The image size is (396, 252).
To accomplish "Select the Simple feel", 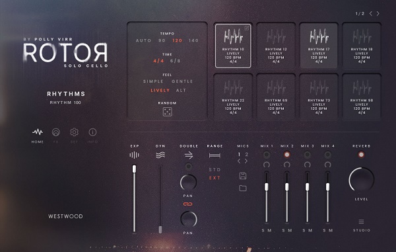I will click(x=153, y=81).
